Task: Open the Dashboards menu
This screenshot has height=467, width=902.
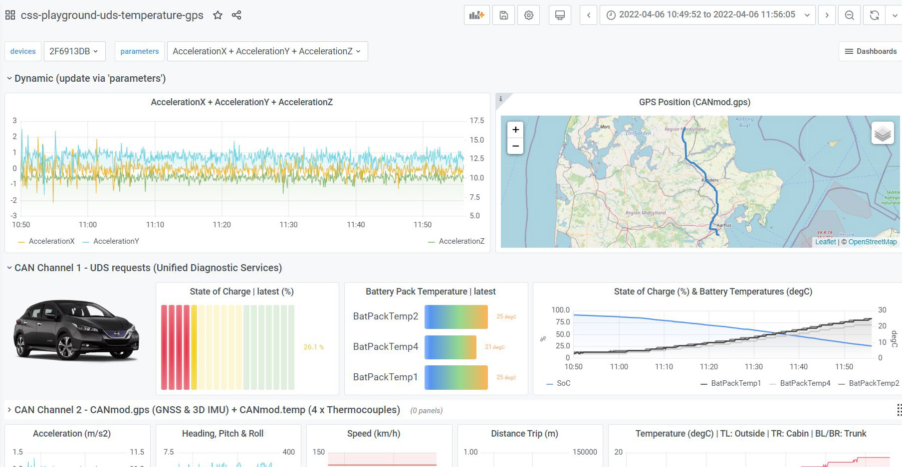Action: (x=870, y=51)
